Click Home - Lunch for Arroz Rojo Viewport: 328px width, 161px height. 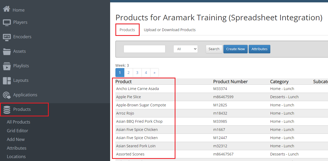tap(282, 113)
